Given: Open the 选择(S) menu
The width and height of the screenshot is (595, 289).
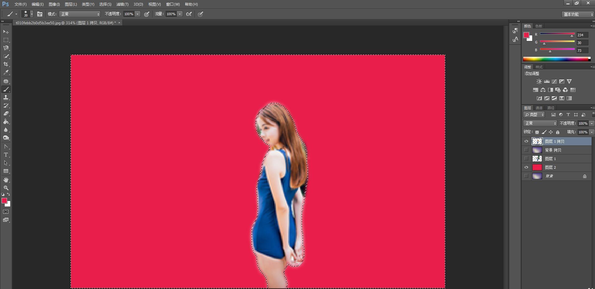Looking at the screenshot, I should 105,4.
